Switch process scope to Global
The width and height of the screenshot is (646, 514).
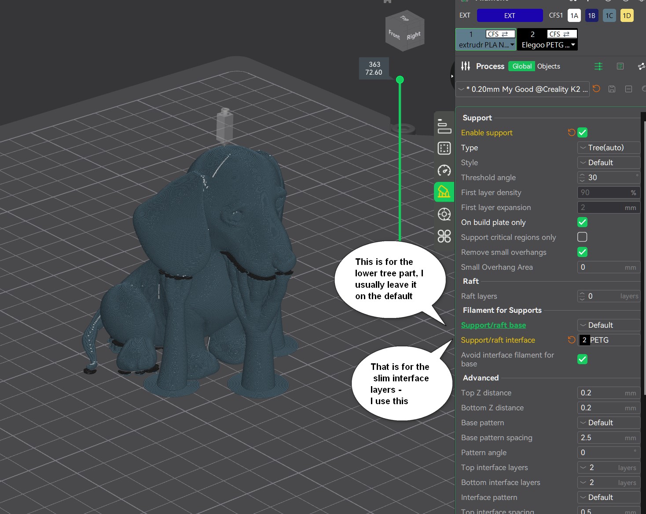tap(521, 66)
